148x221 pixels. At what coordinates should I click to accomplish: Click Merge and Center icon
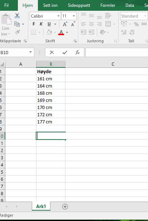click(108, 24)
